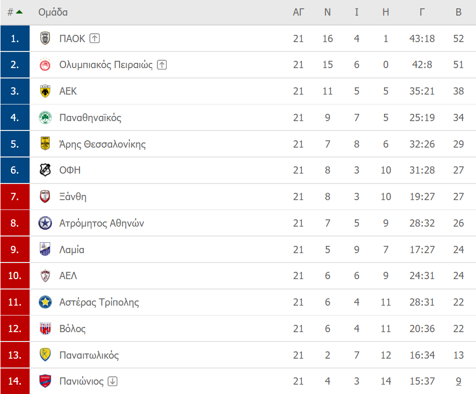Sort by the N wins column header
476x394 pixels.
327,12
